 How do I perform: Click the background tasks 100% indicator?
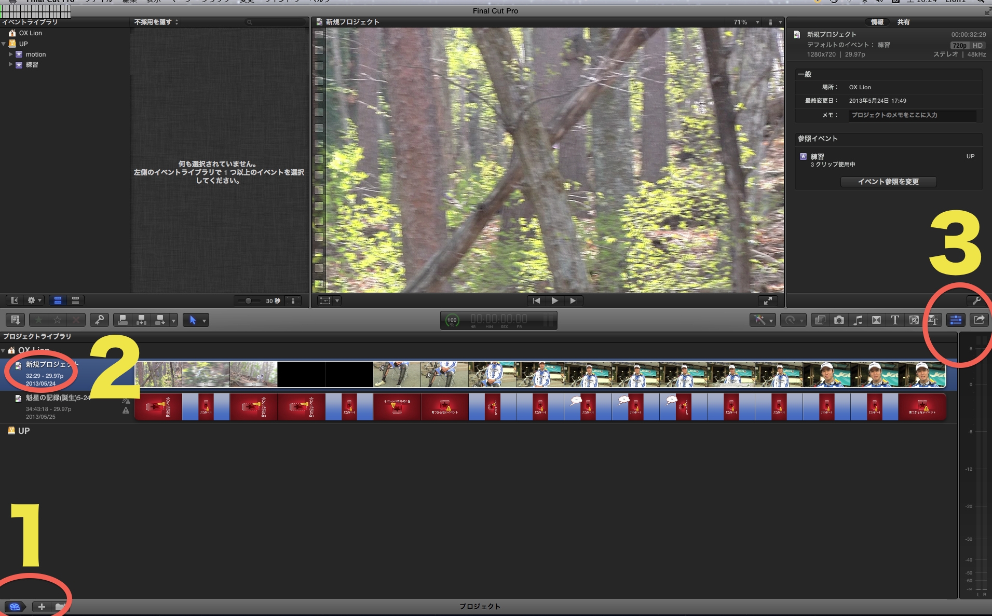[x=452, y=321]
